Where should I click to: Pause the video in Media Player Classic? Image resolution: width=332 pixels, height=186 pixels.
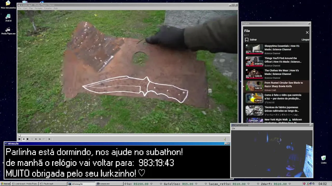24,139
